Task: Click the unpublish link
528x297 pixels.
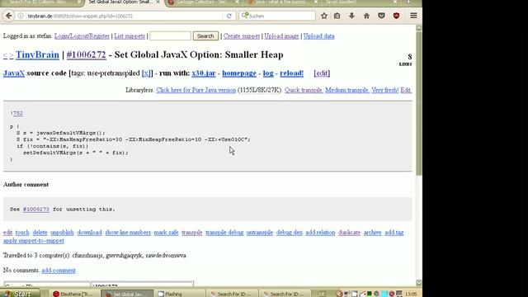Action: point(62,233)
